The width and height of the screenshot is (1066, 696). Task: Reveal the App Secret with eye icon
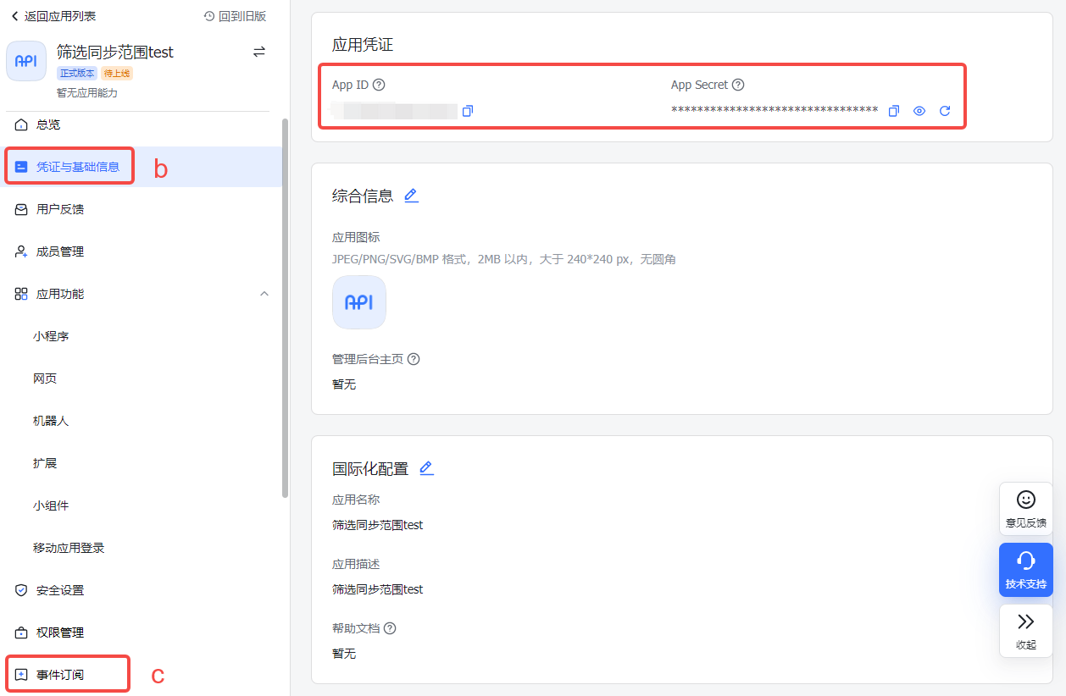coord(919,111)
